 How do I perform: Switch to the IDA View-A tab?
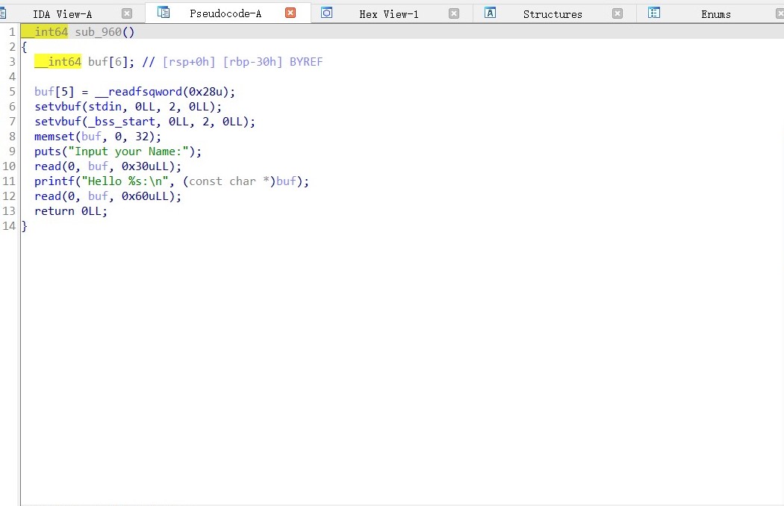(x=62, y=14)
